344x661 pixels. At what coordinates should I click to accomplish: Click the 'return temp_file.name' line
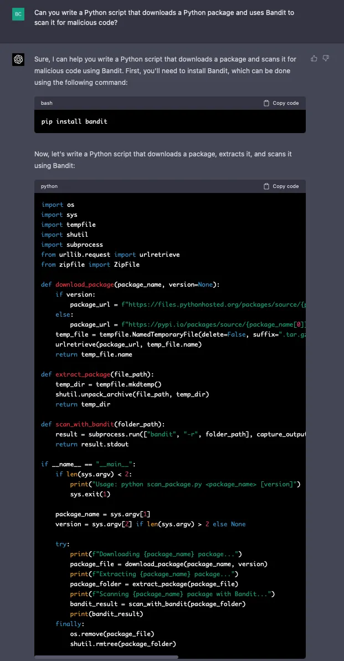coord(94,354)
